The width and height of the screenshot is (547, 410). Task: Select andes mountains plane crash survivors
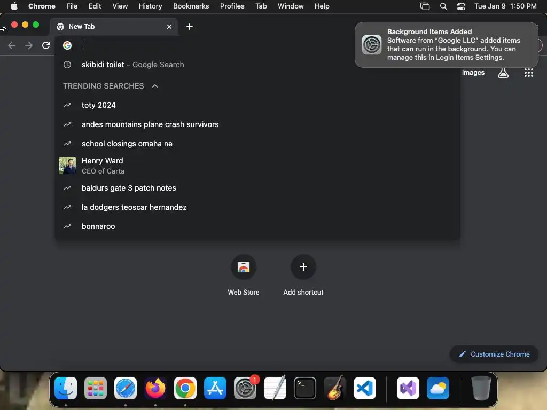click(x=257, y=124)
